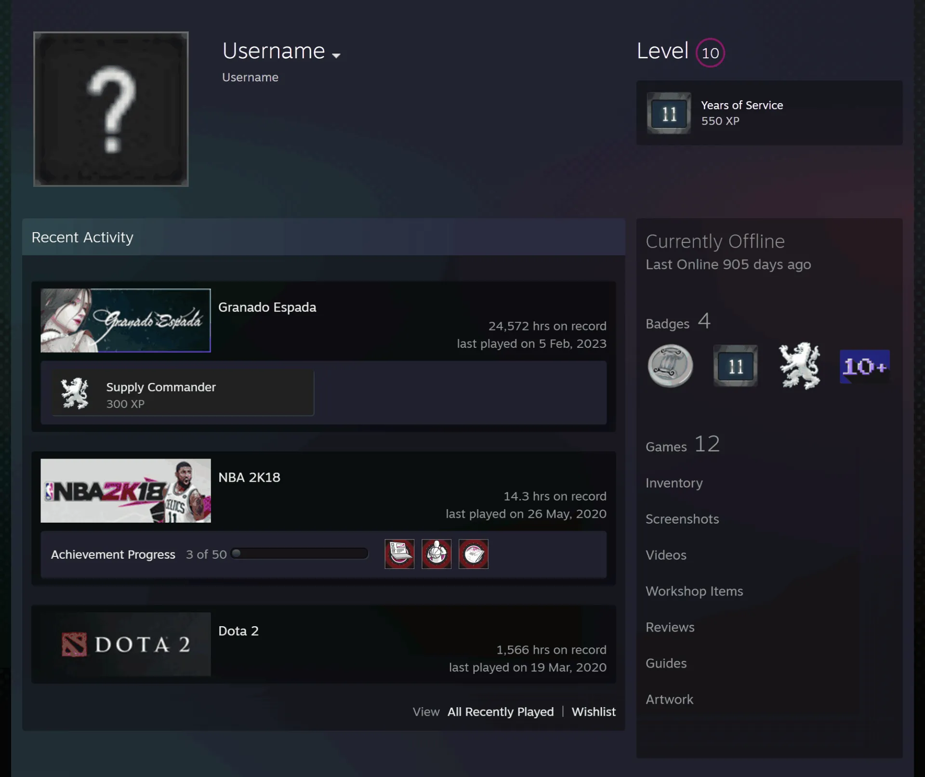Image resolution: width=925 pixels, height=777 pixels.
Task: Click the profile avatar question mark image
Action: [x=111, y=109]
